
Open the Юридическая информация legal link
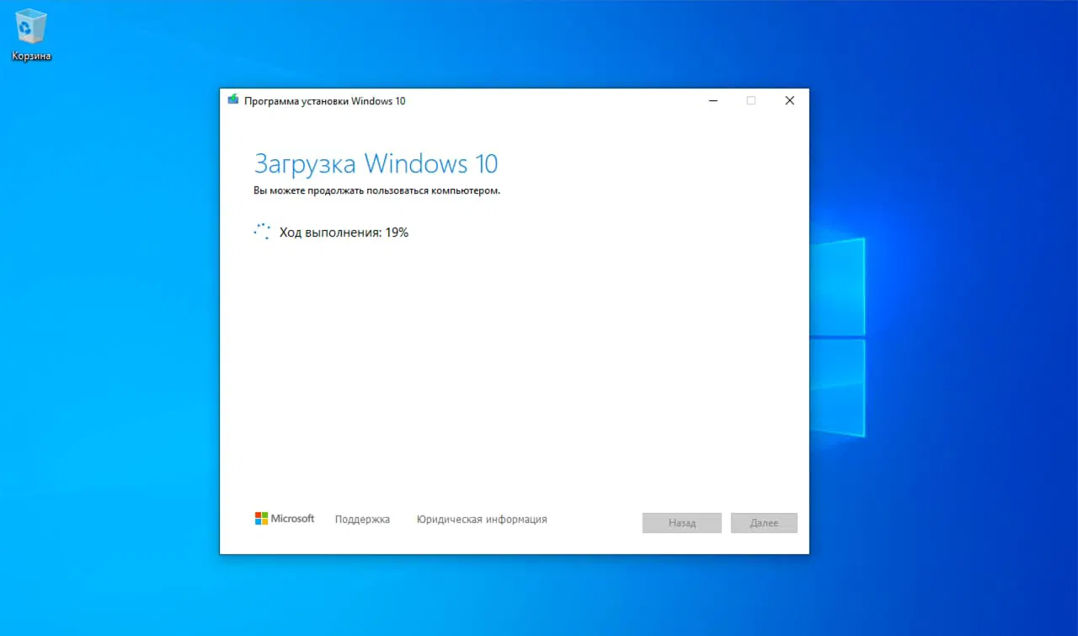coord(481,519)
